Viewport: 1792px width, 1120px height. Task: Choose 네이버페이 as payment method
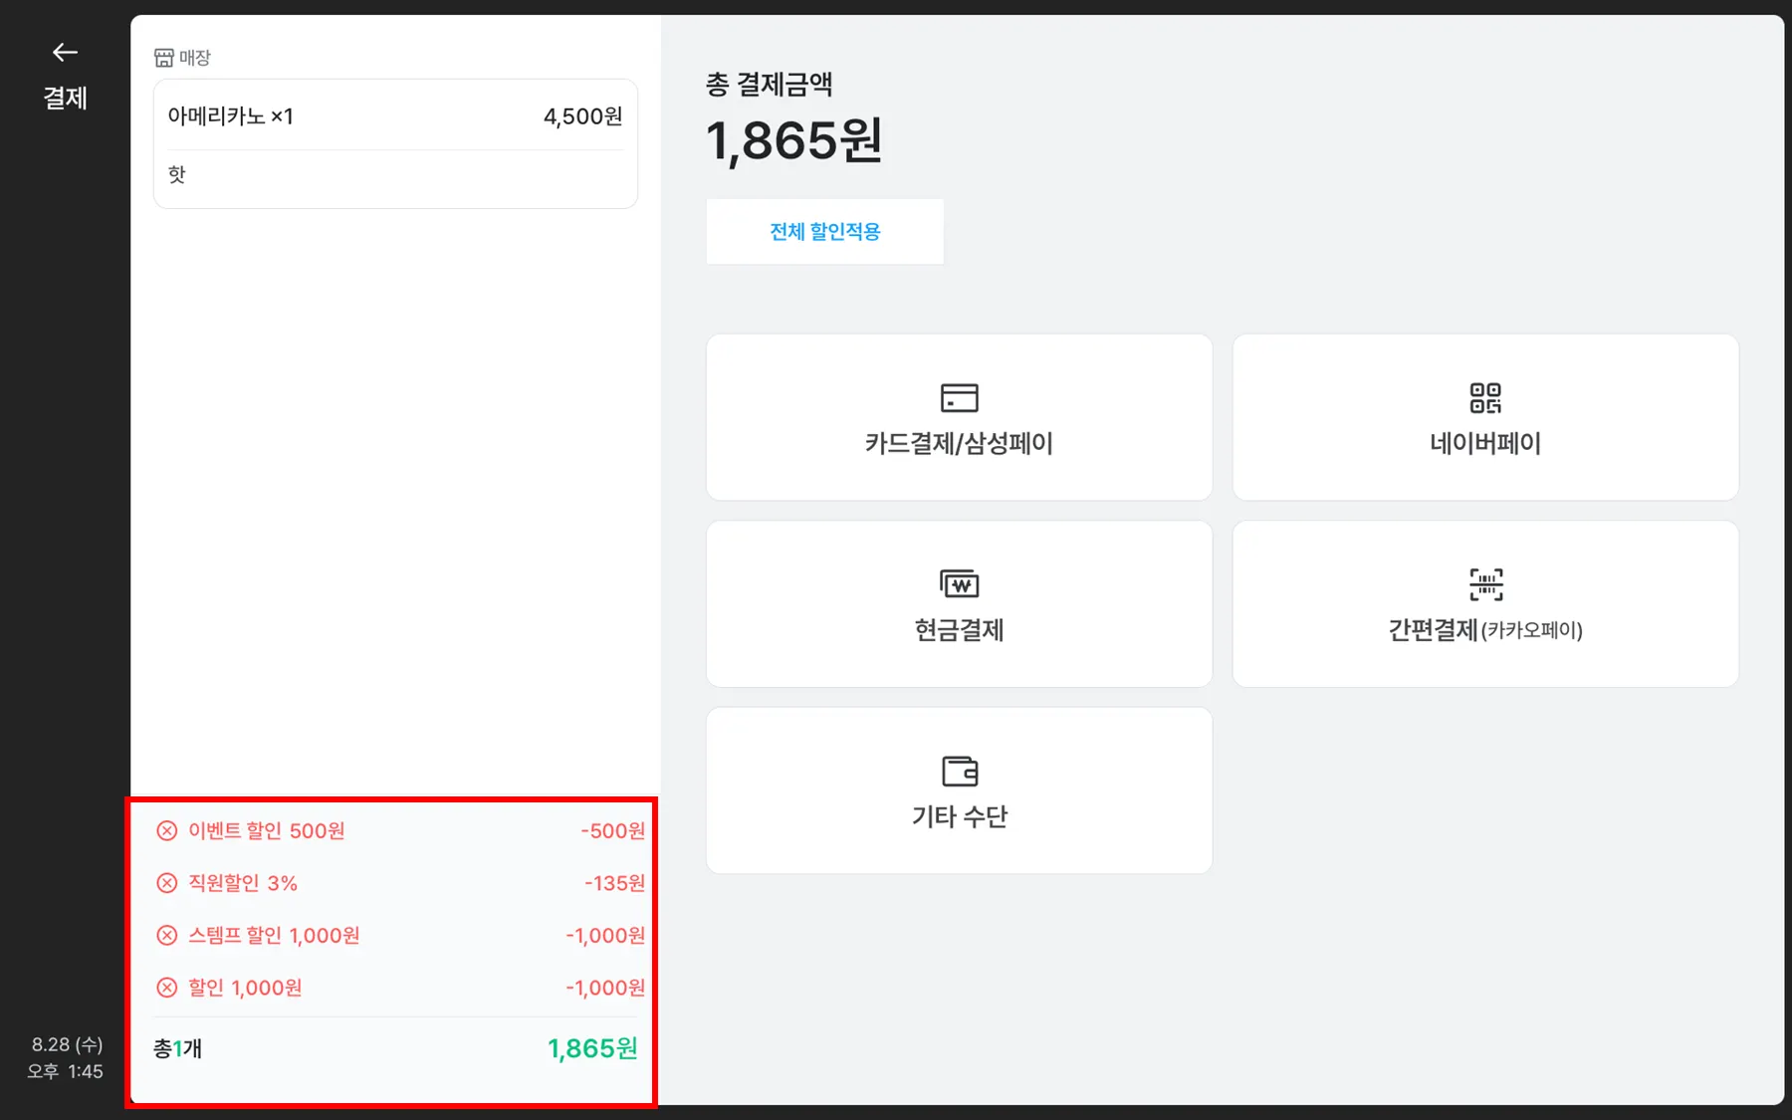[x=1484, y=443]
